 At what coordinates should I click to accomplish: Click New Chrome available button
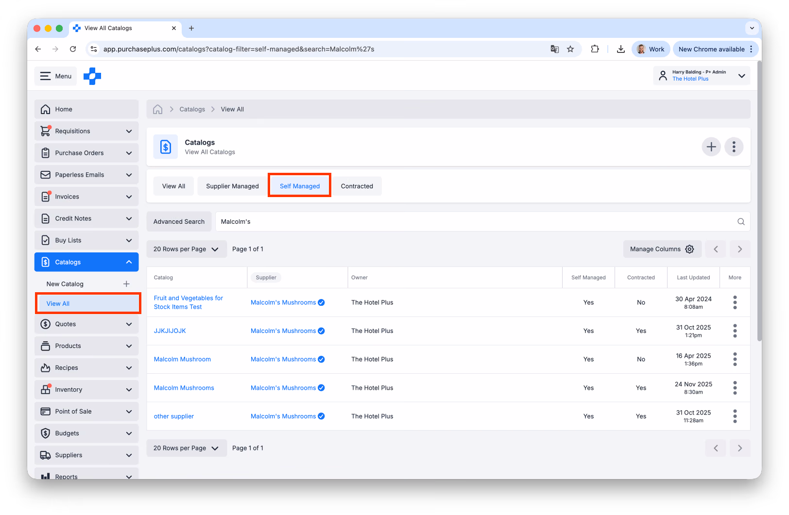716,49
